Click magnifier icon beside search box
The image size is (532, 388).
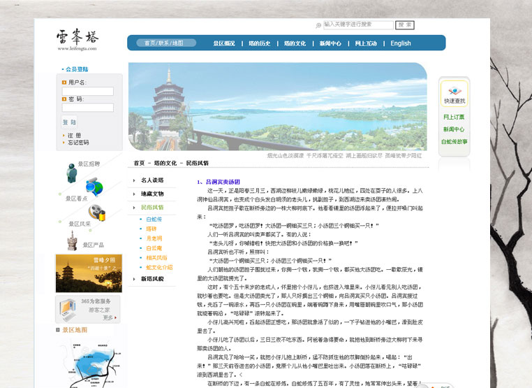[x=319, y=25]
